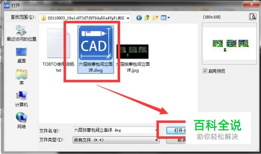261x154 pixels.
Task: Go back with the blue back arrow icon
Action: click(x=139, y=18)
